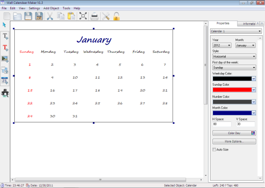Copy the selected object icon
This screenshot has width=265, height=188.
pos(61,16)
